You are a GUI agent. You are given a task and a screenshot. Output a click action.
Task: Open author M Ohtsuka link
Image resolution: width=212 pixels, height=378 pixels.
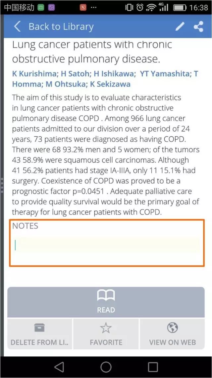60,84
